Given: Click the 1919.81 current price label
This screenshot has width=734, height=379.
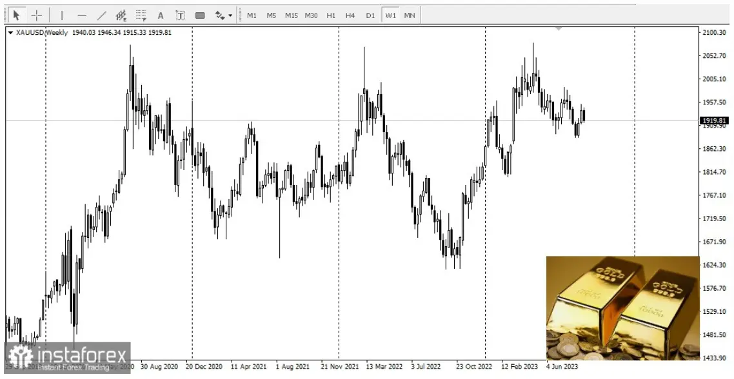Looking at the screenshot, I should [x=715, y=121].
